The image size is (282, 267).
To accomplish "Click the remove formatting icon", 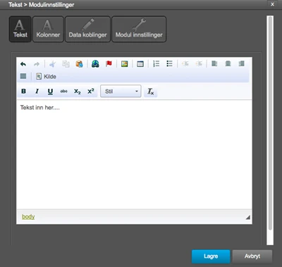I will [150, 92].
